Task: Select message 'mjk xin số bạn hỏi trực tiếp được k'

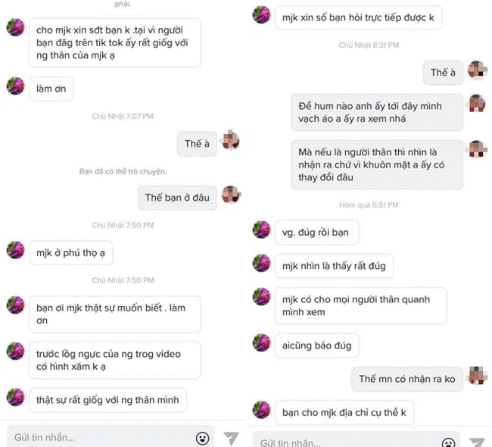Action: pos(358,18)
